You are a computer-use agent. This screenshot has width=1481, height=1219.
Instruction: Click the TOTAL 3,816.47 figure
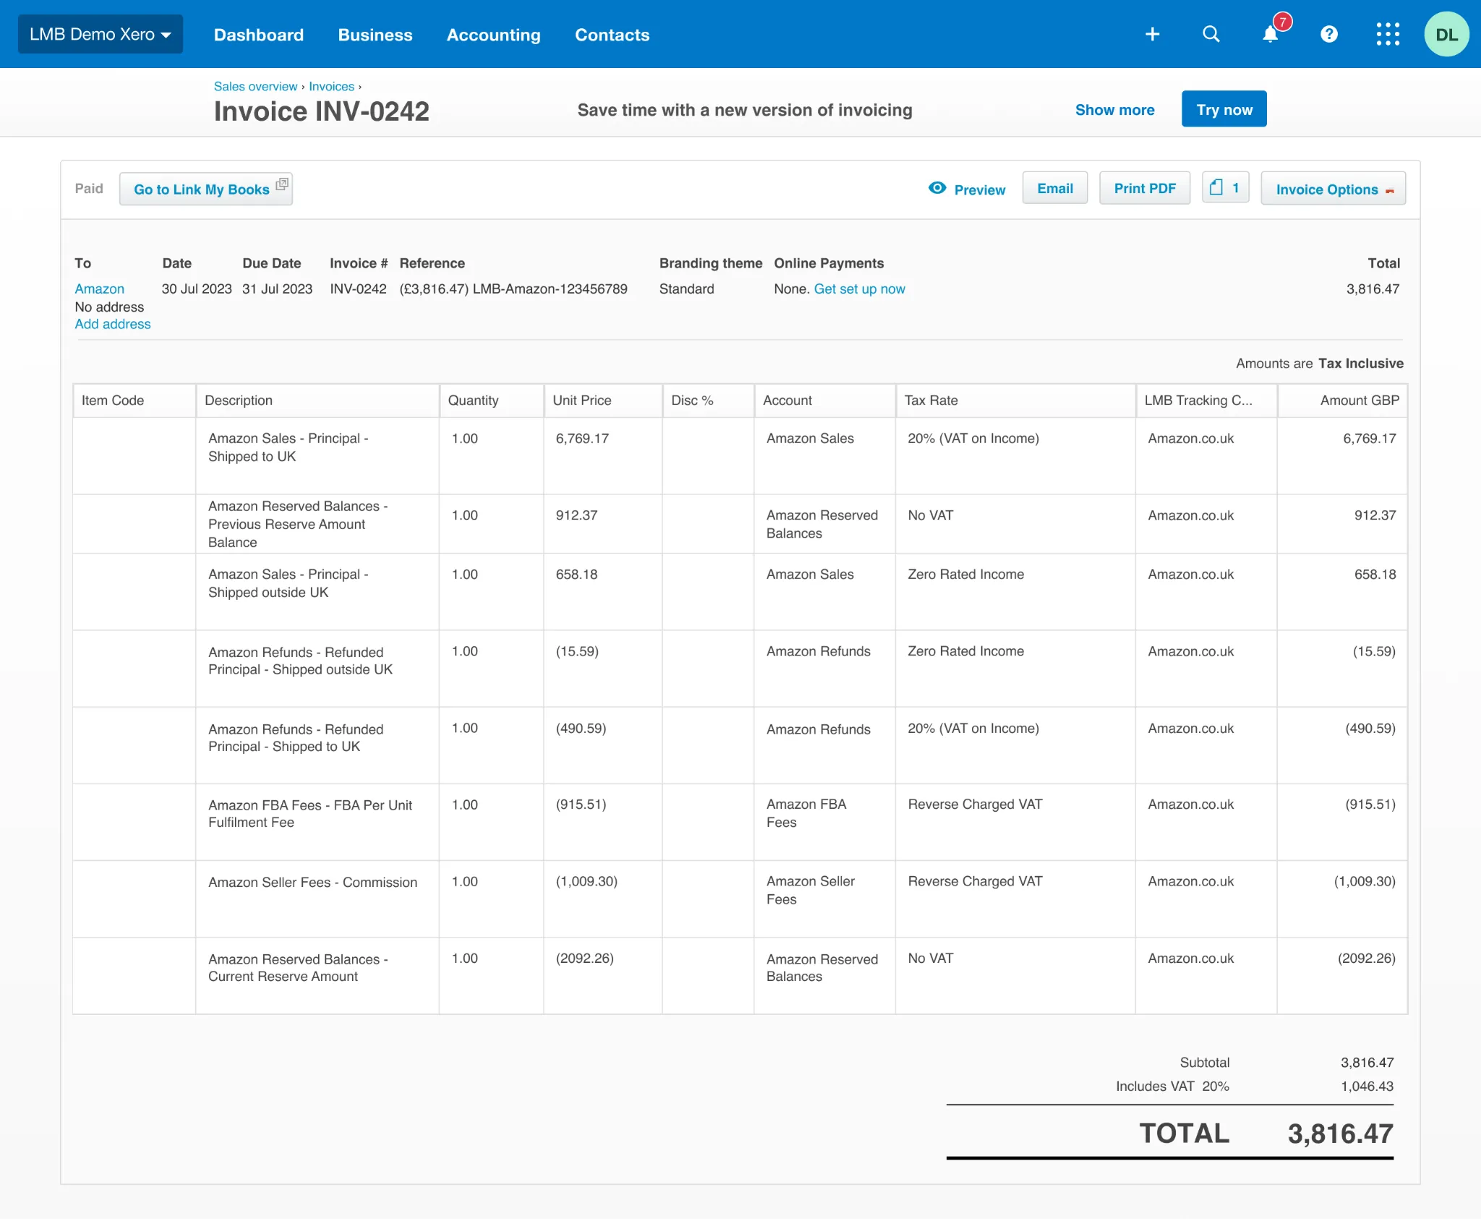1340,1134
